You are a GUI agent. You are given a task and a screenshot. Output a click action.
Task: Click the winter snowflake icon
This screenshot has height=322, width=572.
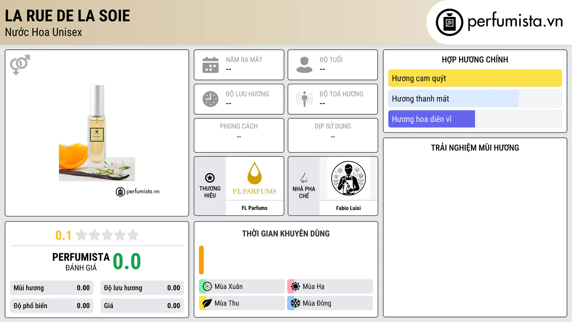[x=295, y=303]
